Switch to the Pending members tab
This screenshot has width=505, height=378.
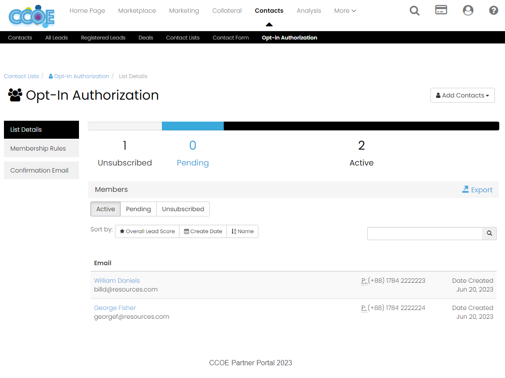click(138, 209)
